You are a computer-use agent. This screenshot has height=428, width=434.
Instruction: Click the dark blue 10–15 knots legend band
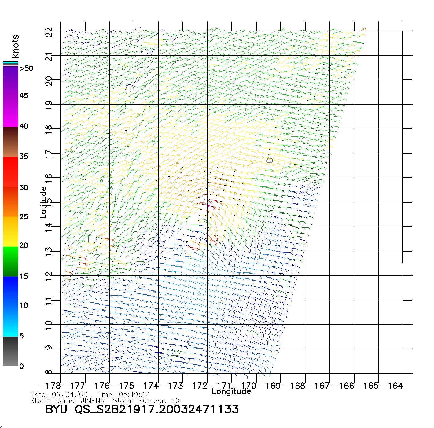[x=11, y=291]
